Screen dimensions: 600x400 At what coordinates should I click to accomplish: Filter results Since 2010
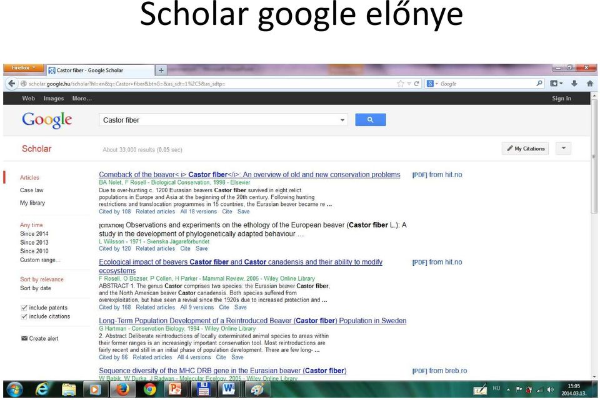pos(34,251)
